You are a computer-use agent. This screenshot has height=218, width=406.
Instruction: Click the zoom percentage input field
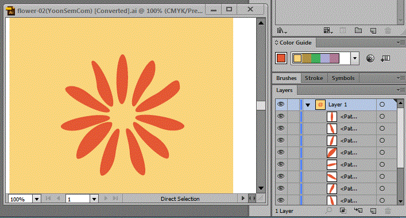tap(20, 199)
